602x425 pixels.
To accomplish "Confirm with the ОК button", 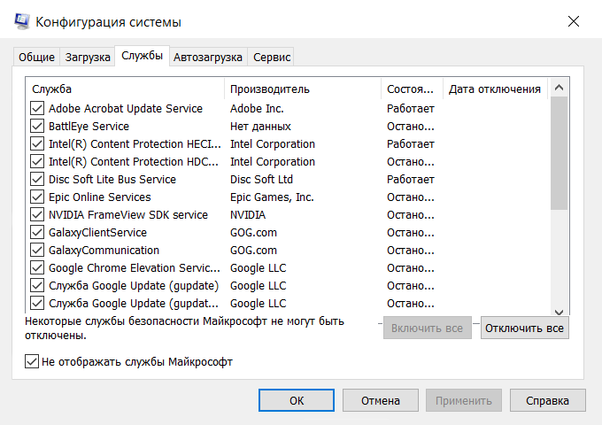I will [x=297, y=400].
